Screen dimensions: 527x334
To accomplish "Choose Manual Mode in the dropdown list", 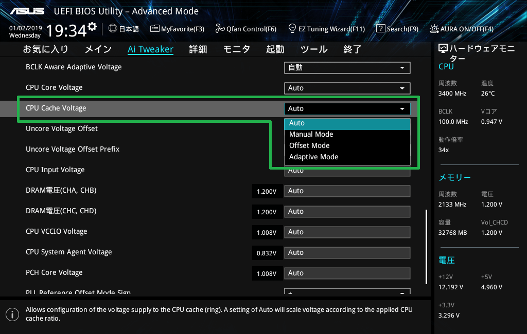I will click(347, 134).
